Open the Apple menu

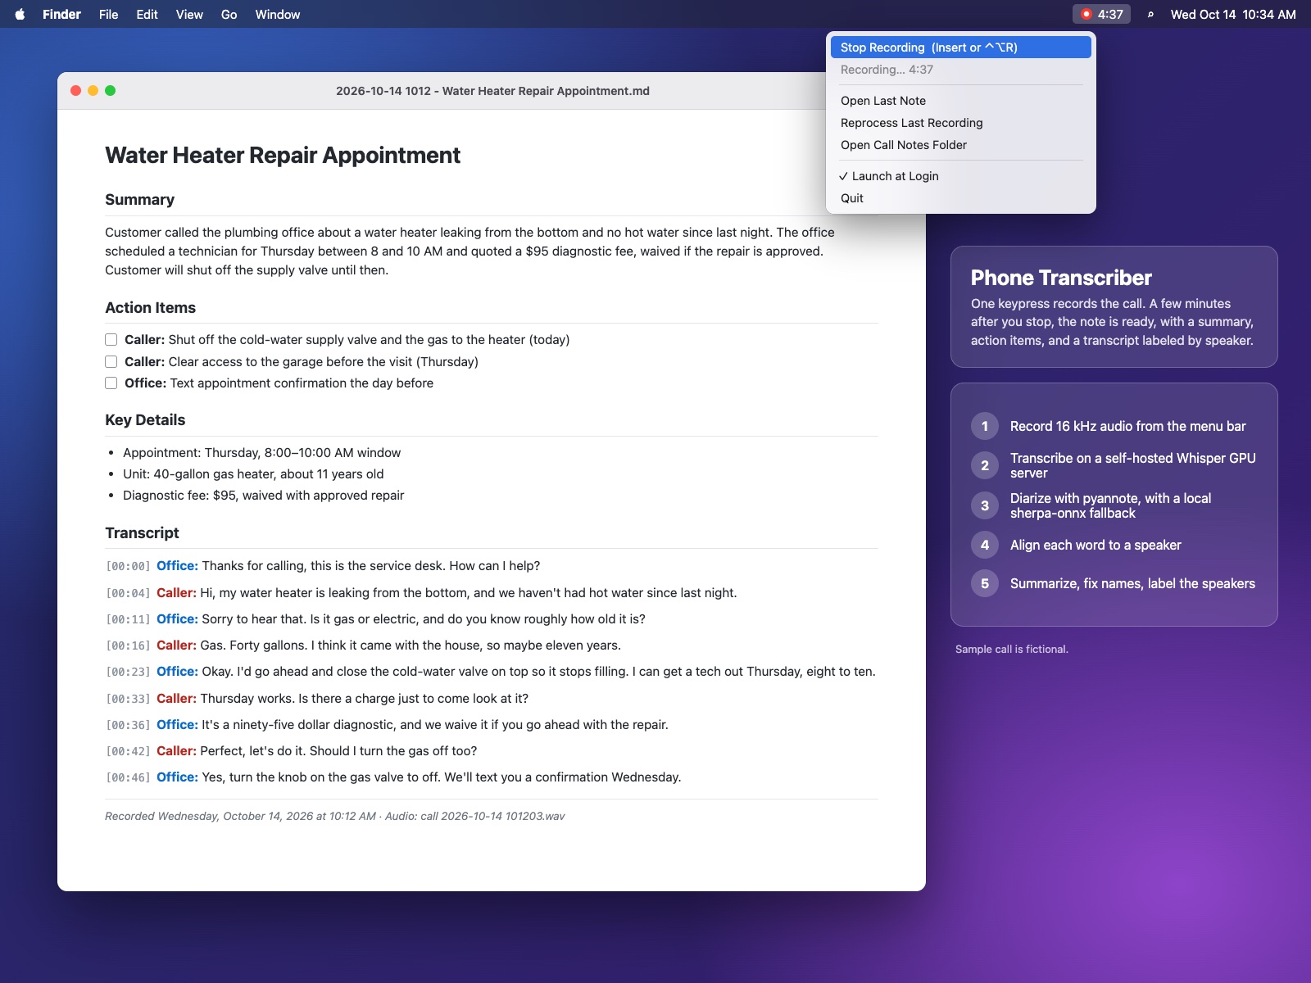(20, 14)
